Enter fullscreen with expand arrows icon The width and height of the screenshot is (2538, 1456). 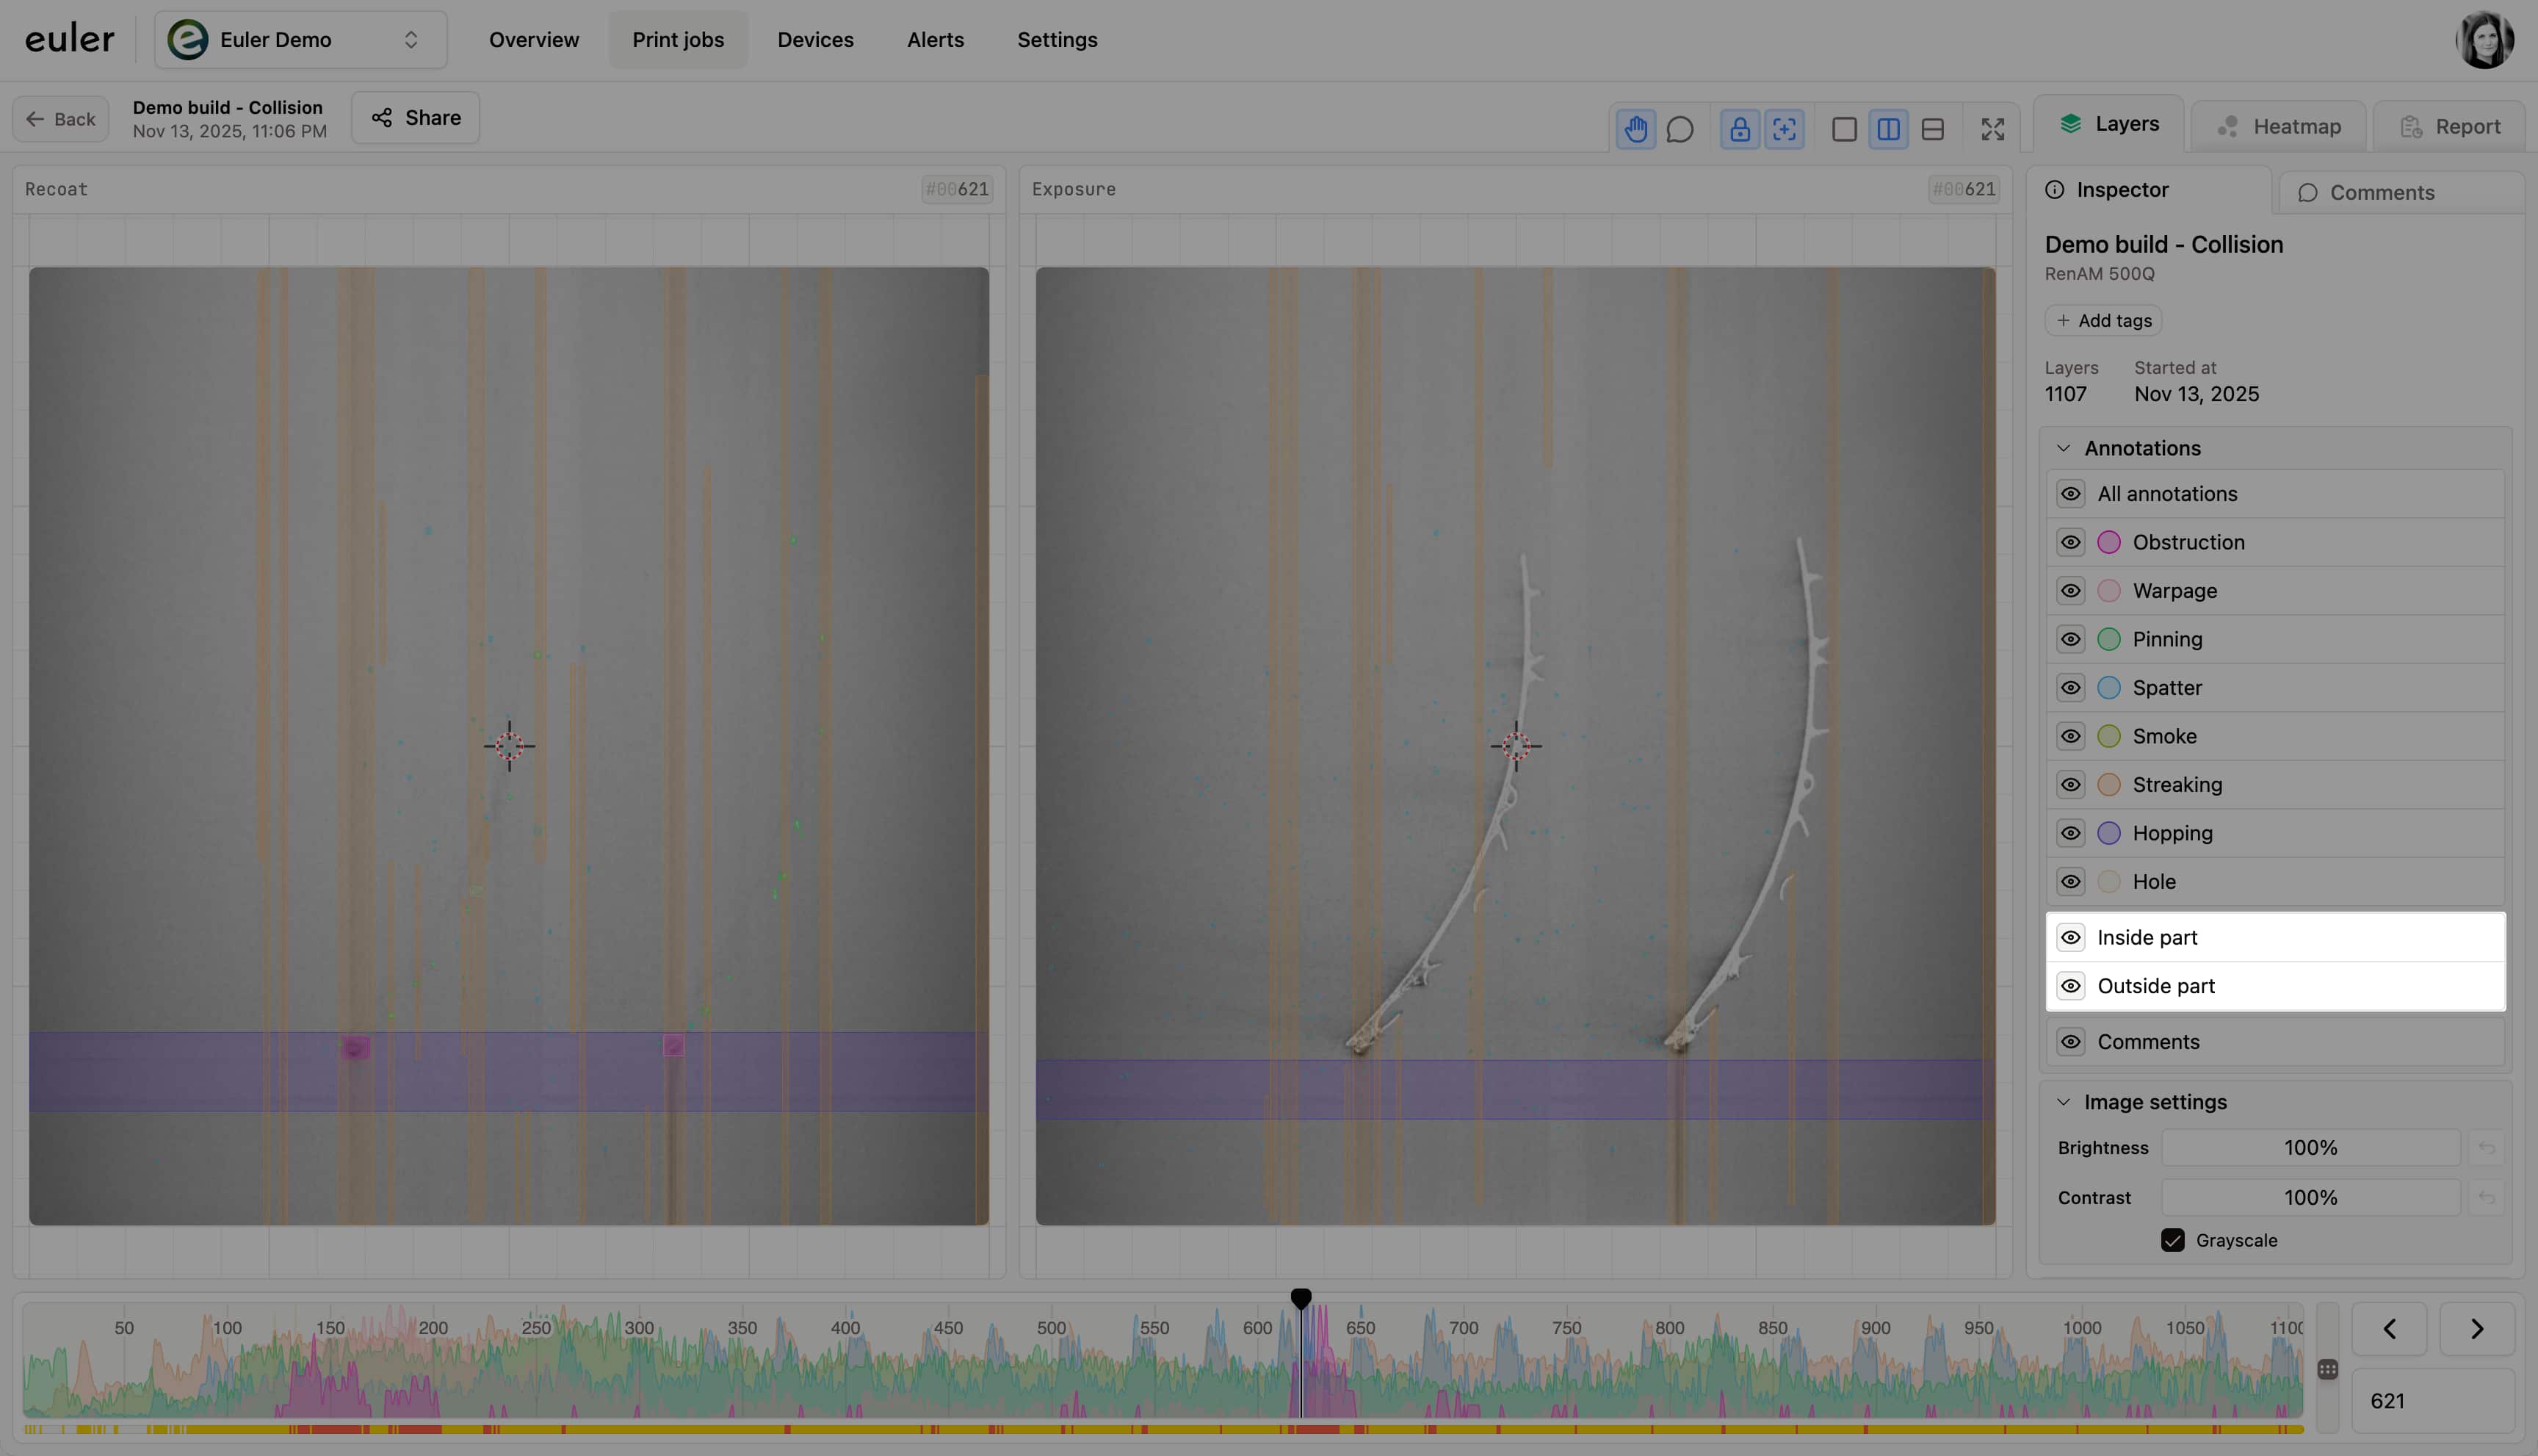click(1992, 129)
